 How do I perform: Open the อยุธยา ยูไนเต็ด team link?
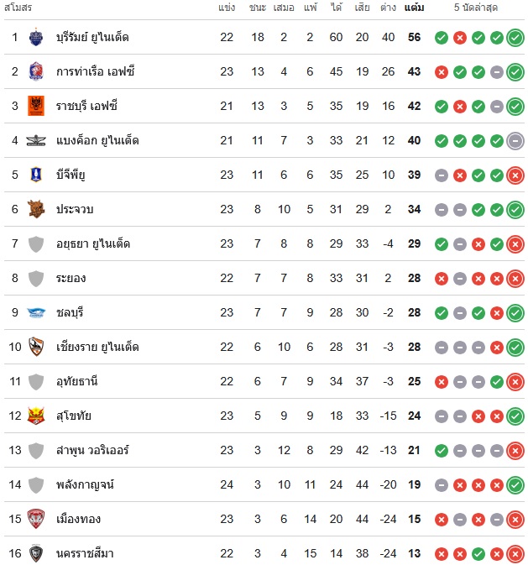(x=92, y=243)
